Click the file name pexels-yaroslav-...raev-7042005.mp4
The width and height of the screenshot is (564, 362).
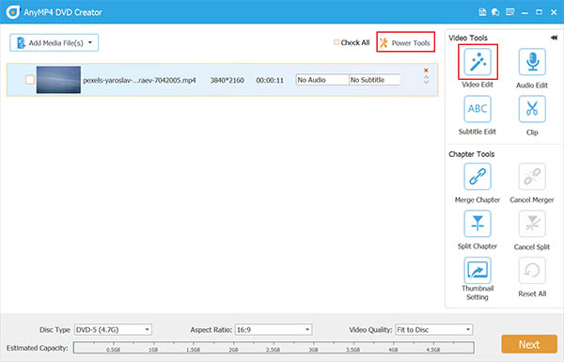coord(139,80)
